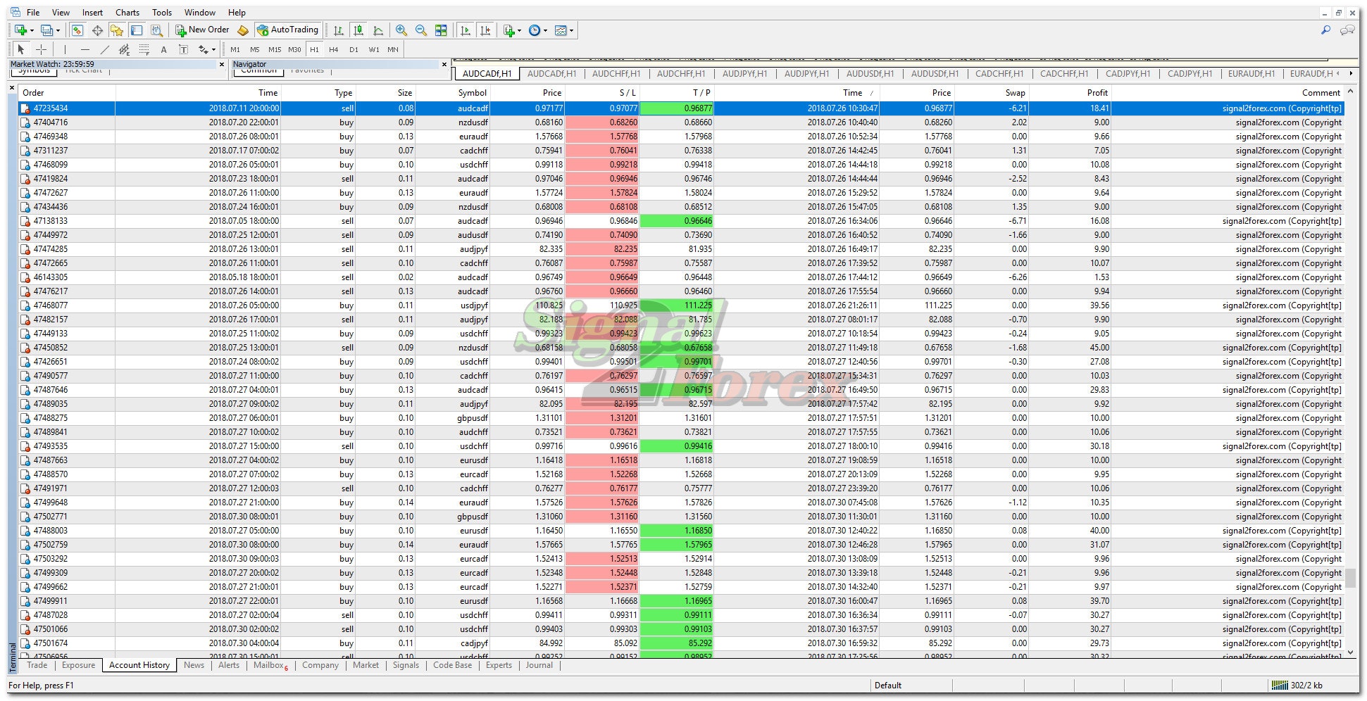
Task: Switch to the Journal tab
Action: 539,665
